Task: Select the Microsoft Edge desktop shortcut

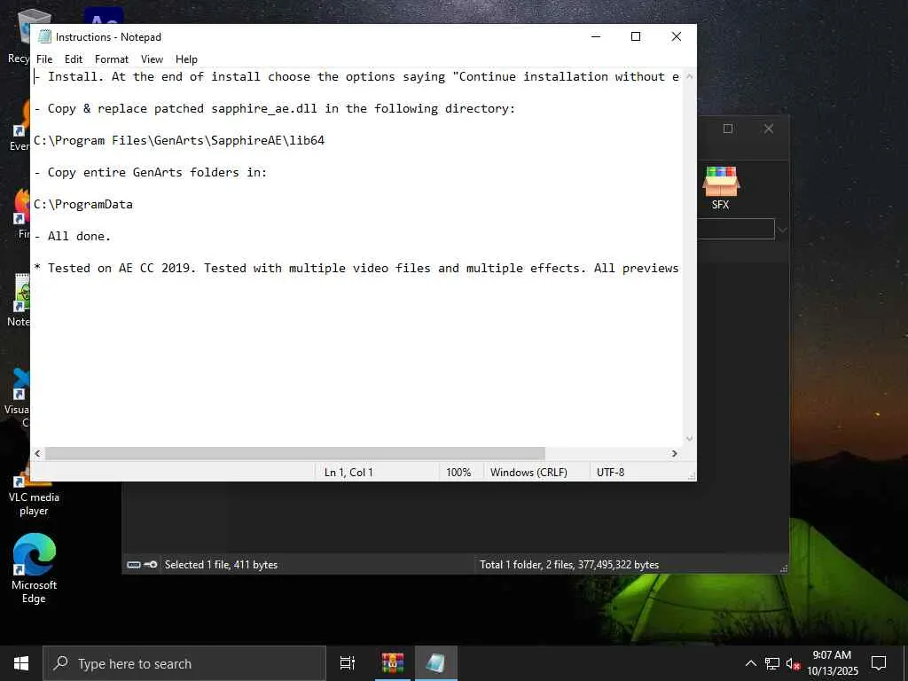Action: point(35,568)
